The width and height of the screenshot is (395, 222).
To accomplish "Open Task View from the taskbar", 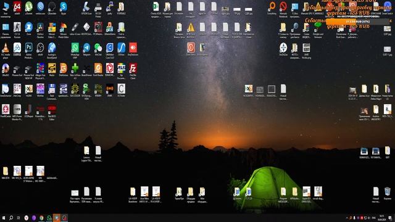I will point(19,218).
